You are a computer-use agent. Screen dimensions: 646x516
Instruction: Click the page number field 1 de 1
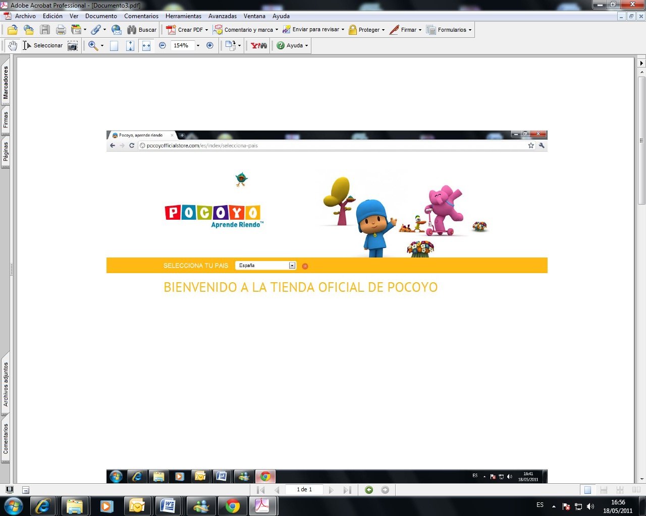tap(304, 490)
